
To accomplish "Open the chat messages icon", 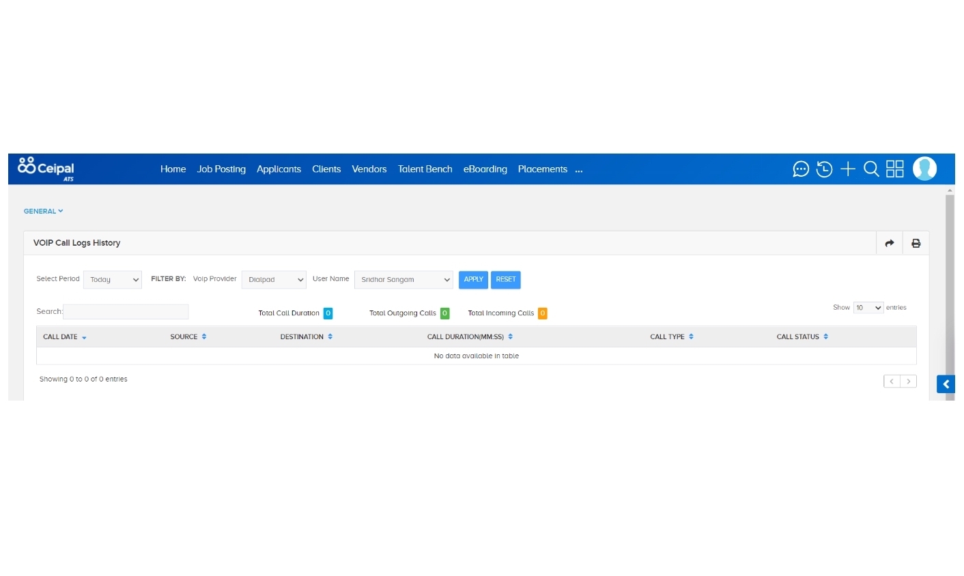I will pos(801,169).
